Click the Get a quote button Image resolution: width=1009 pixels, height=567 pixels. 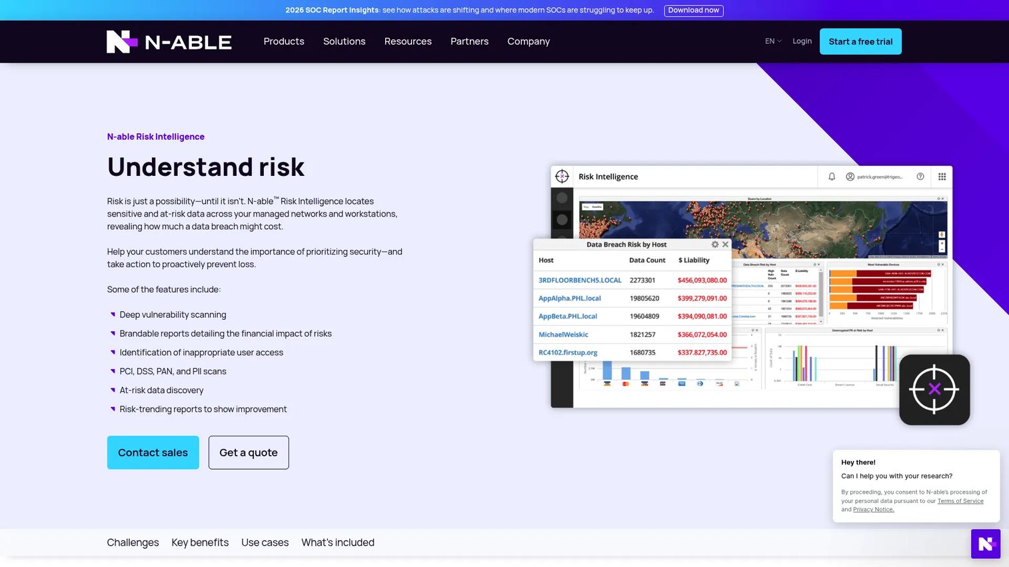[249, 452]
